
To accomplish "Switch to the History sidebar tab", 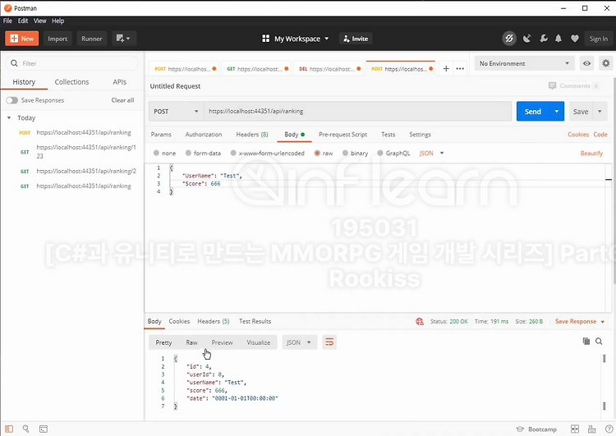I will pos(24,82).
